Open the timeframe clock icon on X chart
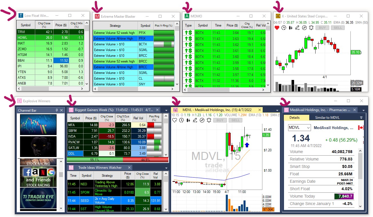Image resolution: width=373 pixels, height=217 pixels. coord(284,28)
